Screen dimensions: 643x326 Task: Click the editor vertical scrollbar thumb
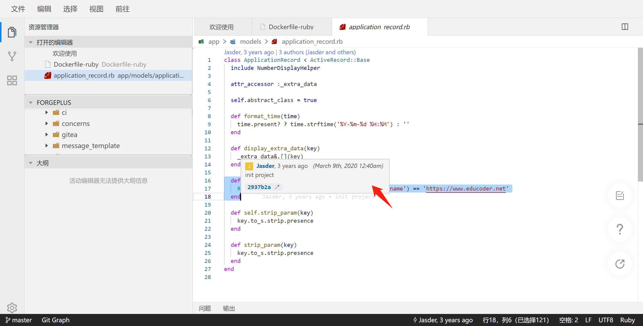[640, 114]
